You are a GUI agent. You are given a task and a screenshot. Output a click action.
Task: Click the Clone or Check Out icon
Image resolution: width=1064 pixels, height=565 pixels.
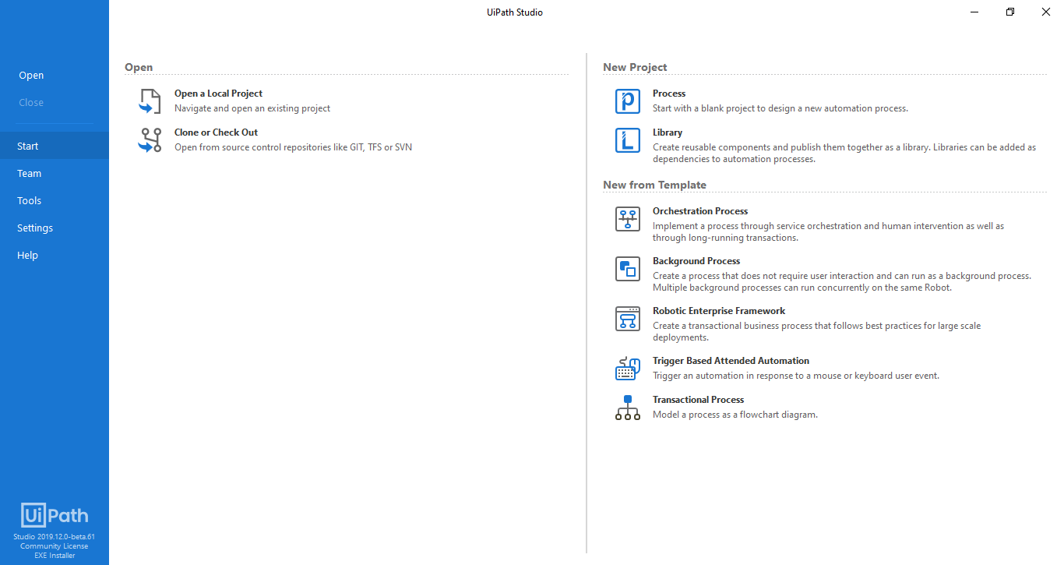click(150, 140)
